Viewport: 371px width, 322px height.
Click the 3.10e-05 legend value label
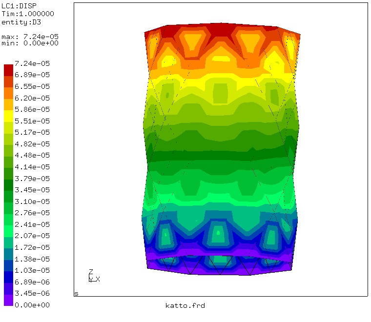[32, 201]
